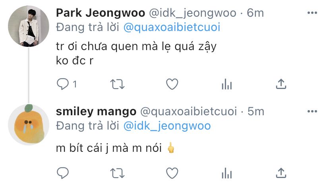Open more options on smiley mango's tweet
The height and width of the screenshot is (186, 329).
pyautogui.click(x=312, y=111)
